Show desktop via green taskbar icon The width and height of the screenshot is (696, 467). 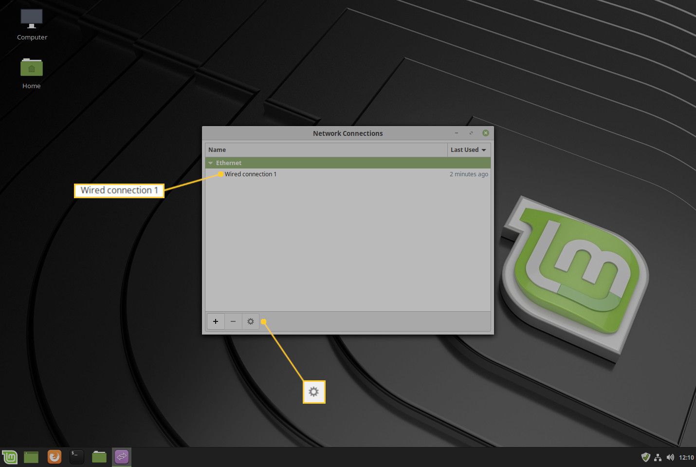(31, 457)
